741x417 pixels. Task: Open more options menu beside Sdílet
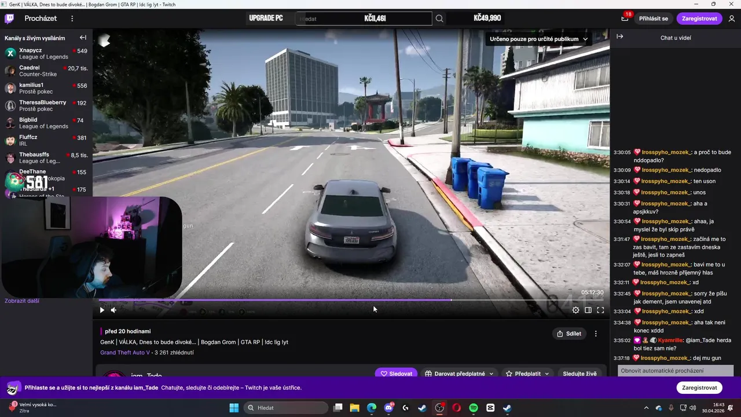[596, 334]
